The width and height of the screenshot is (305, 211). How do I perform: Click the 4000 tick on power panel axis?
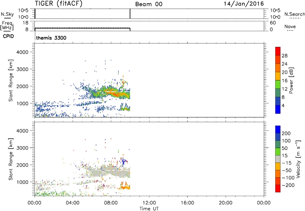[22, 52]
